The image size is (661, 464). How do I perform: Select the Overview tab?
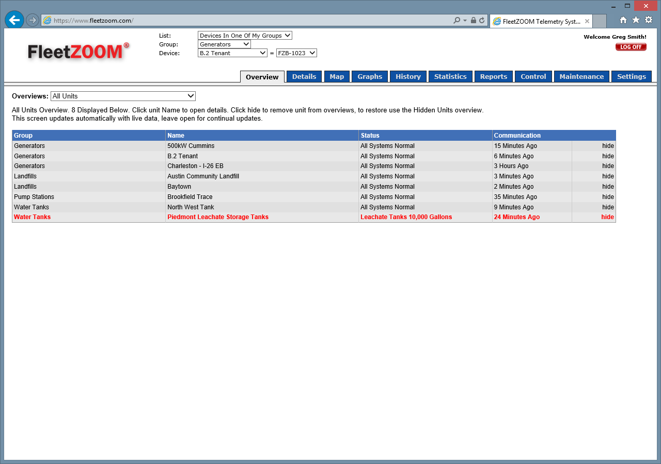(x=262, y=77)
